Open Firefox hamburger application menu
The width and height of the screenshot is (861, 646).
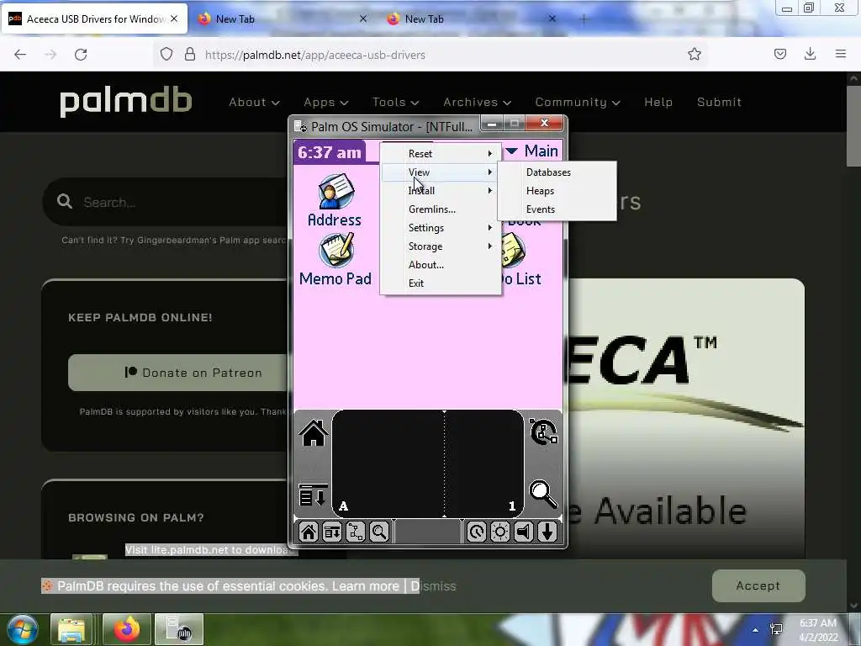[x=840, y=54]
